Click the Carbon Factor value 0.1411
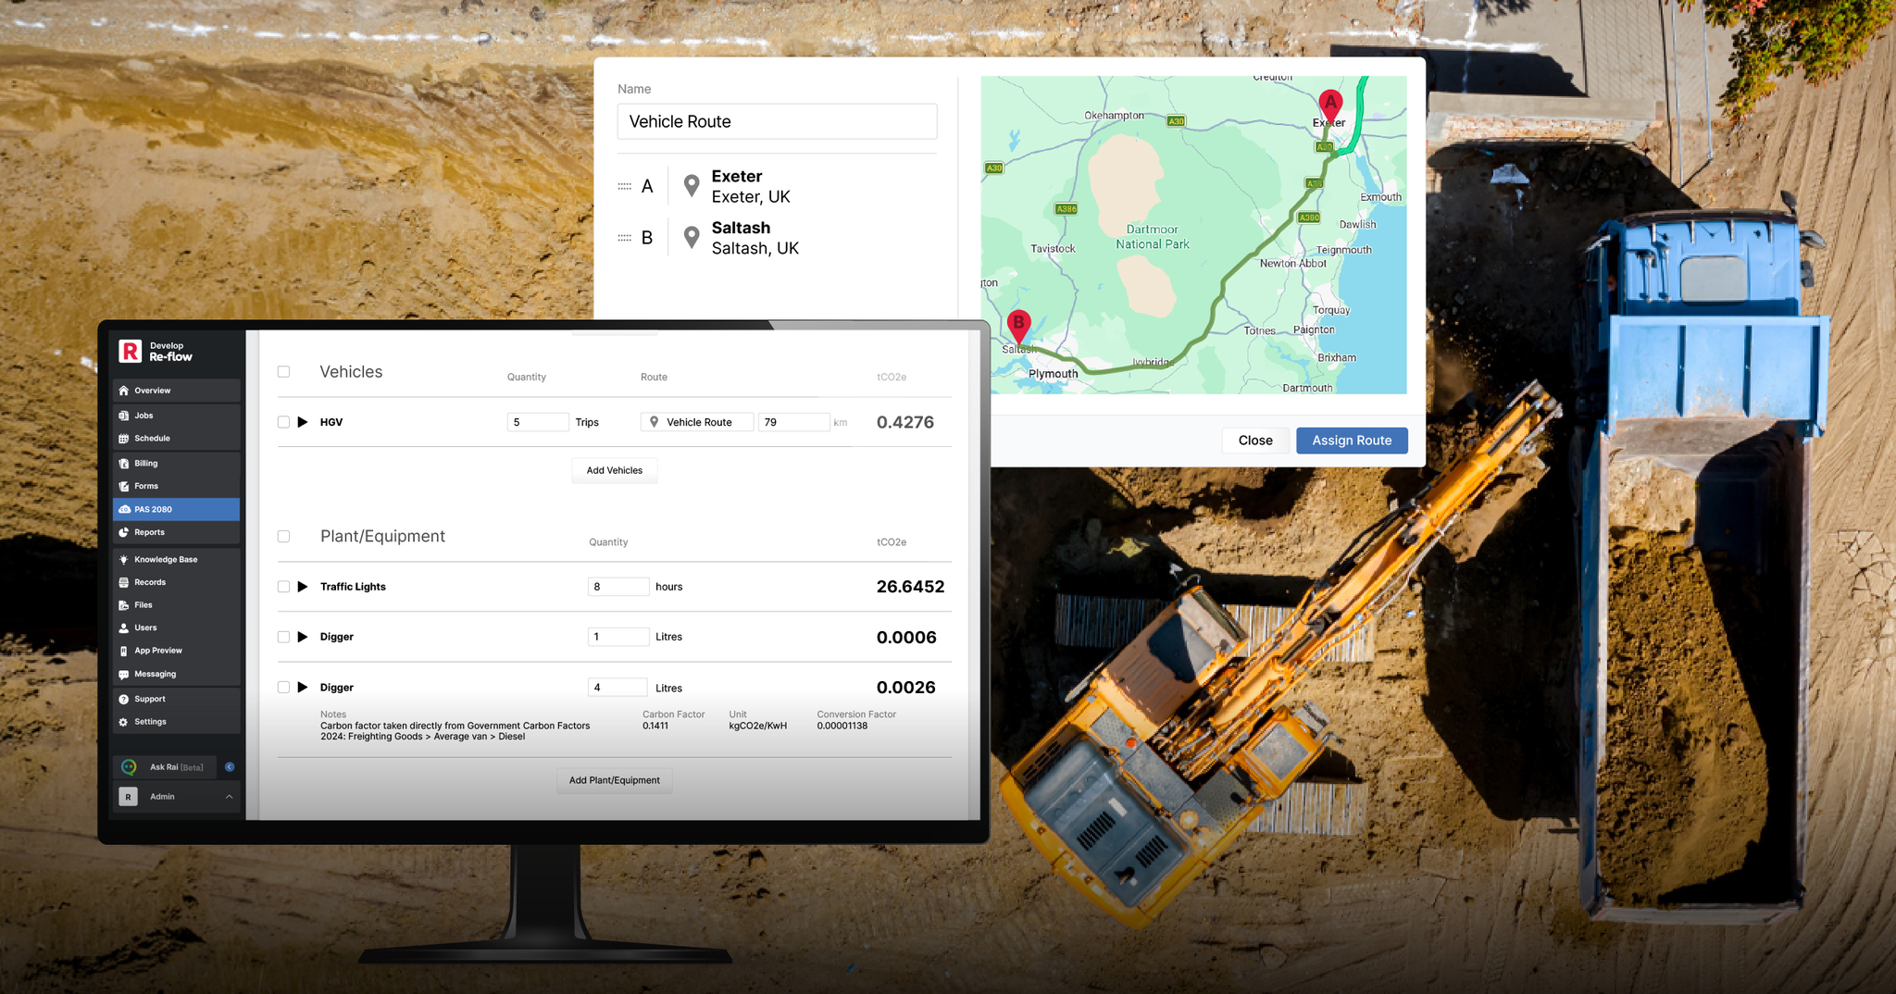The width and height of the screenshot is (1896, 994). pos(655,726)
